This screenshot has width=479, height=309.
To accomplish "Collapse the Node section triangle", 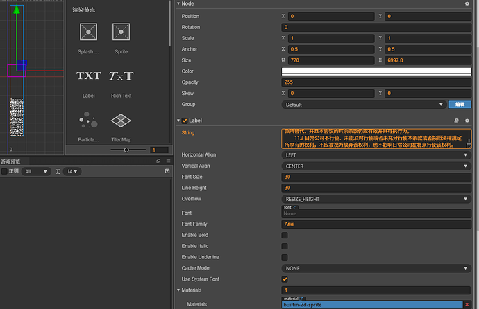I will point(178,3).
